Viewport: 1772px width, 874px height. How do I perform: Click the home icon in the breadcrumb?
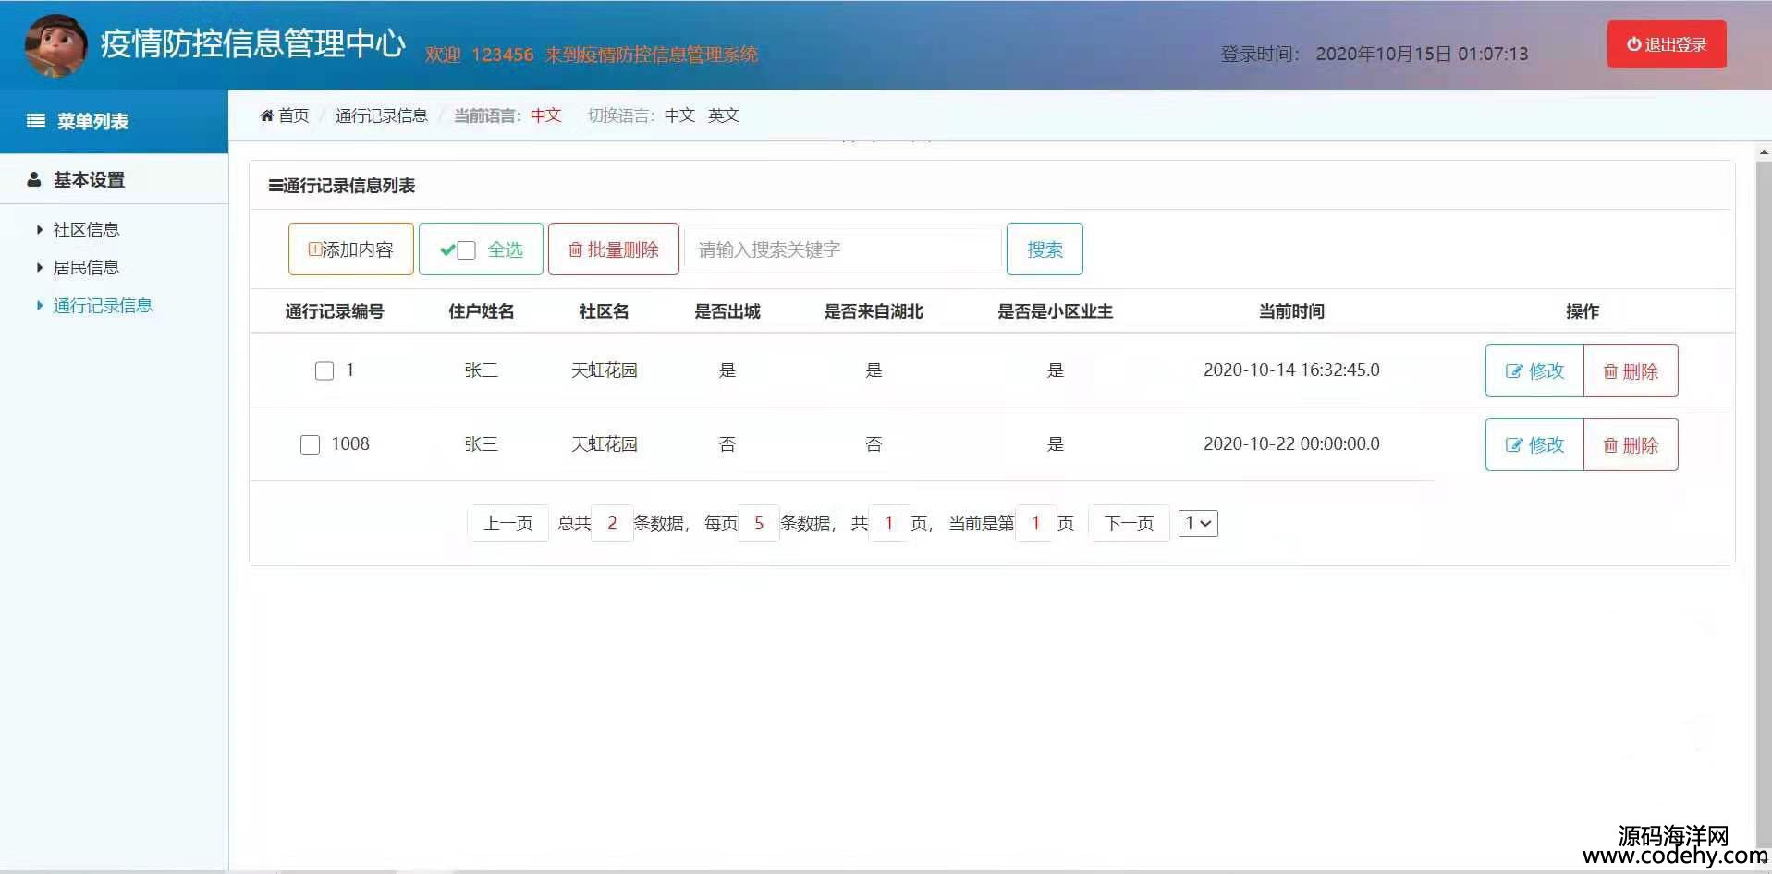pyautogui.click(x=267, y=115)
